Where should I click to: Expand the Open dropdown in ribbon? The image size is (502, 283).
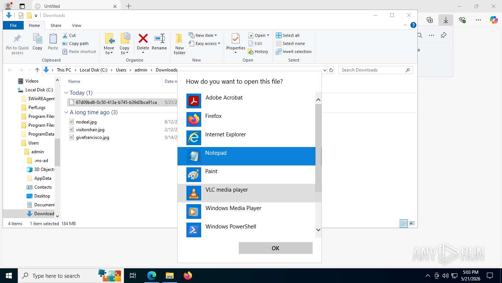click(x=258, y=35)
